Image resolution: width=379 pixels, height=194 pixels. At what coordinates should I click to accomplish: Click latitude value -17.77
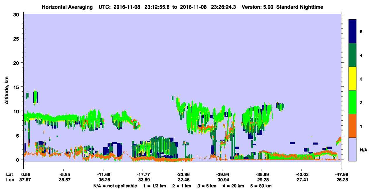tap(143, 175)
